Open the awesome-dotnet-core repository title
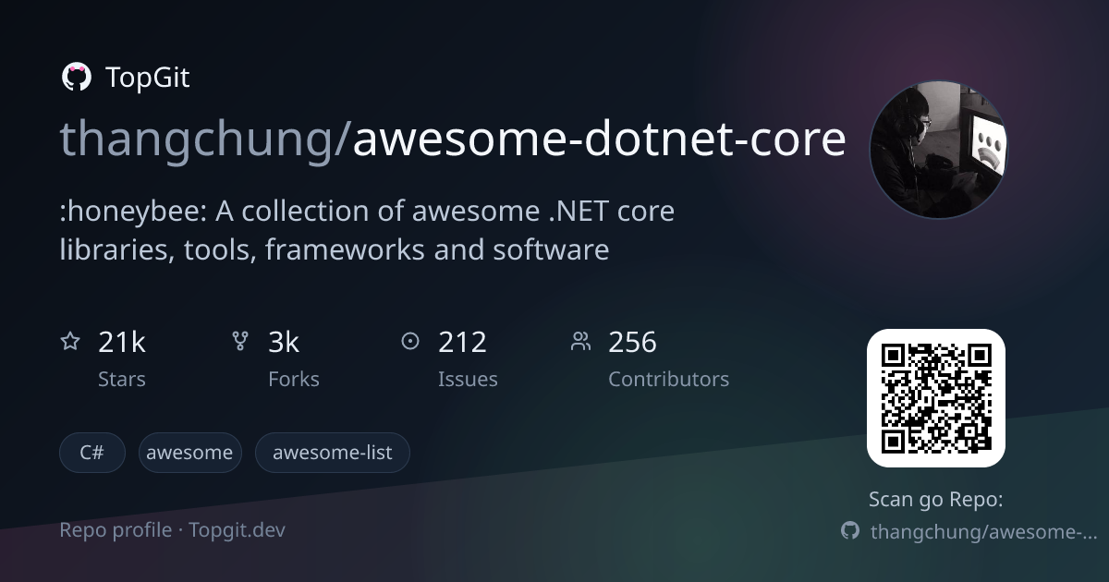This screenshot has width=1109, height=582. (599, 139)
